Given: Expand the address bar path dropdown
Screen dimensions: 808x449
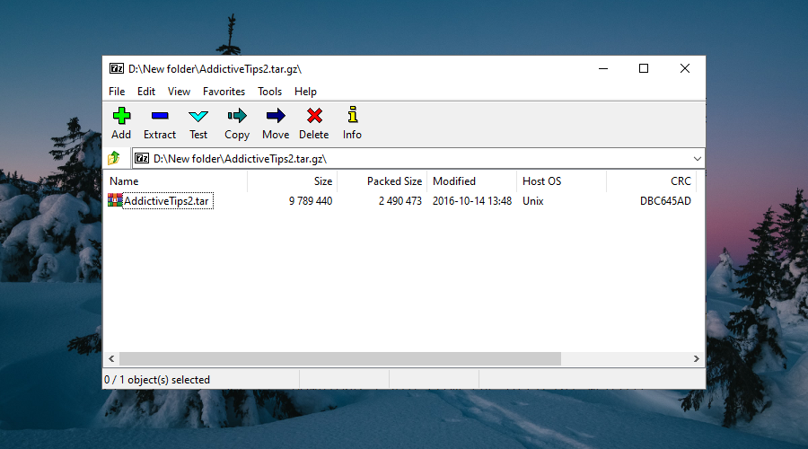Looking at the screenshot, I should click(x=698, y=159).
